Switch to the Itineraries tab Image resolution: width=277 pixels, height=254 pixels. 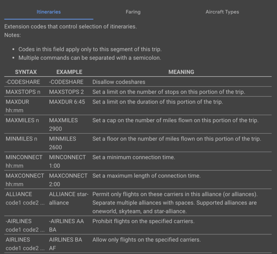[x=48, y=12]
